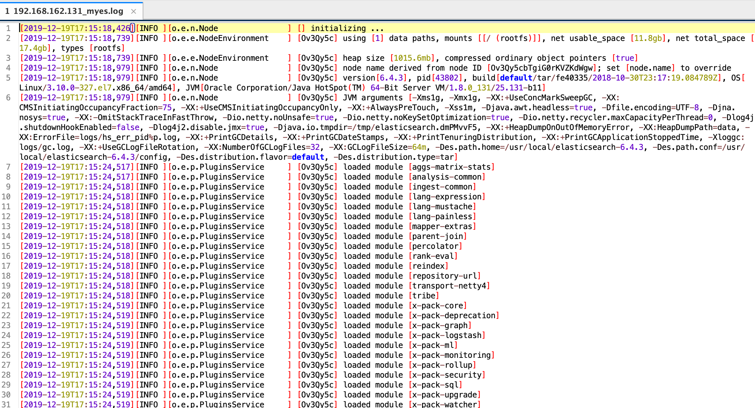Click module name 'lang-expression'

pyautogui.click(x=447, y=196)
